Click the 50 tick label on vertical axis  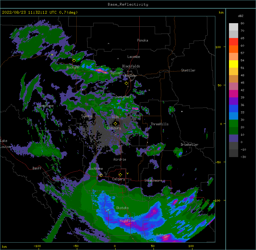coord(219,85)
